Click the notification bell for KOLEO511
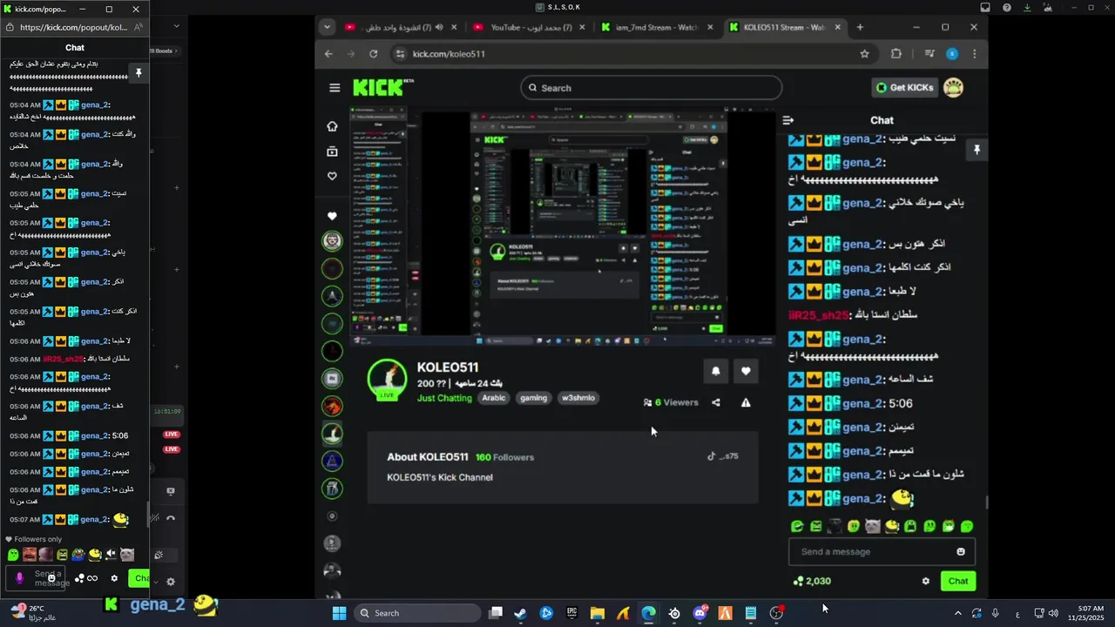Viewport: 1115px width, 627px height. [716, 371]
